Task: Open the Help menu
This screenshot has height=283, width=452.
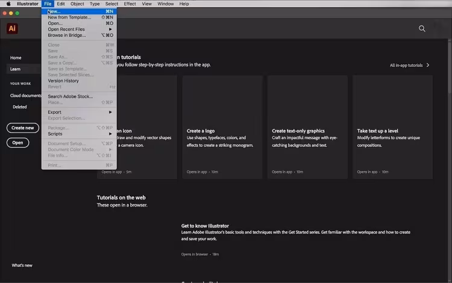Action: (x=184, y=4)
